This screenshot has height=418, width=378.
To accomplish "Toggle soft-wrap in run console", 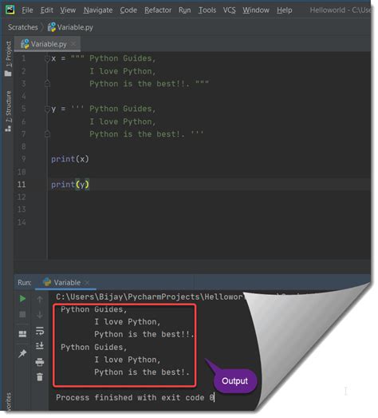I will click(x=40, y=331).
